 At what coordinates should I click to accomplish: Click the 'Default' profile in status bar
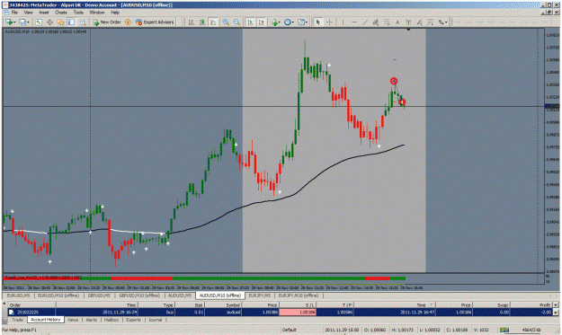[289, 330]
